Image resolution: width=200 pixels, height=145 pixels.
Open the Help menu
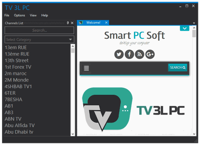point(44,15)
